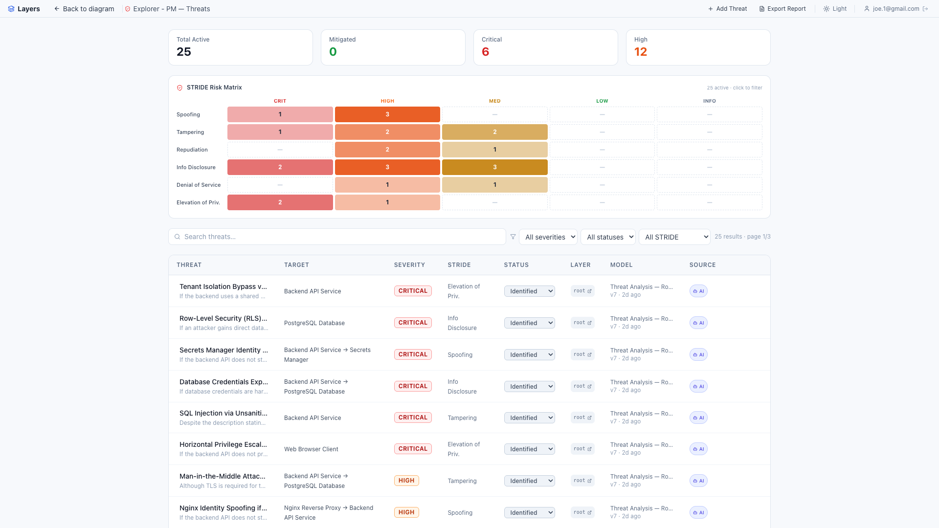This screenshot has height=528, width=939.
Task: Open the root layer link for Nginx Identity Spoofing threat
Action: [x=582, y=512]
